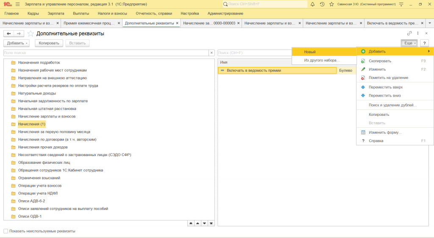The width and height of the screenshot is (434, 238).
Task: Open the Добавить dropdown button
Action: (17, 43)
